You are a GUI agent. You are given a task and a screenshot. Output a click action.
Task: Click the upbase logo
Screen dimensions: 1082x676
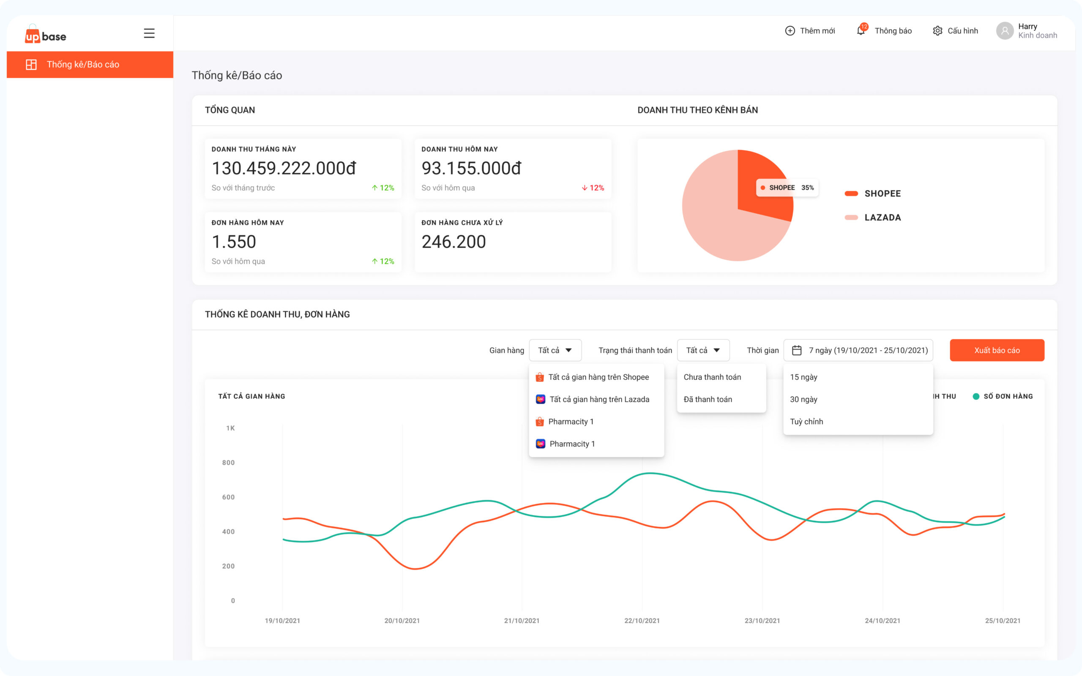[46, 34]
